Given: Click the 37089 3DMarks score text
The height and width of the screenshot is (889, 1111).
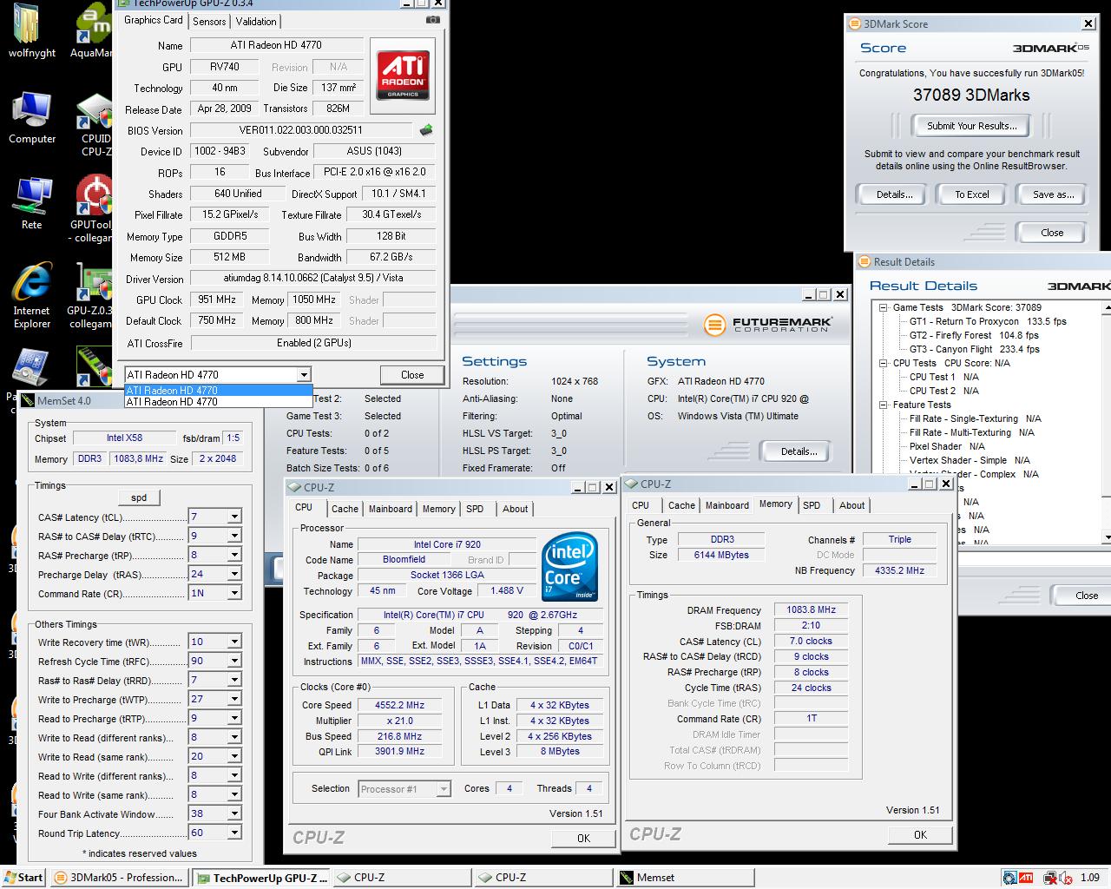Looking at the screenshot, I should pyautogui.click(x=971, y=95).
